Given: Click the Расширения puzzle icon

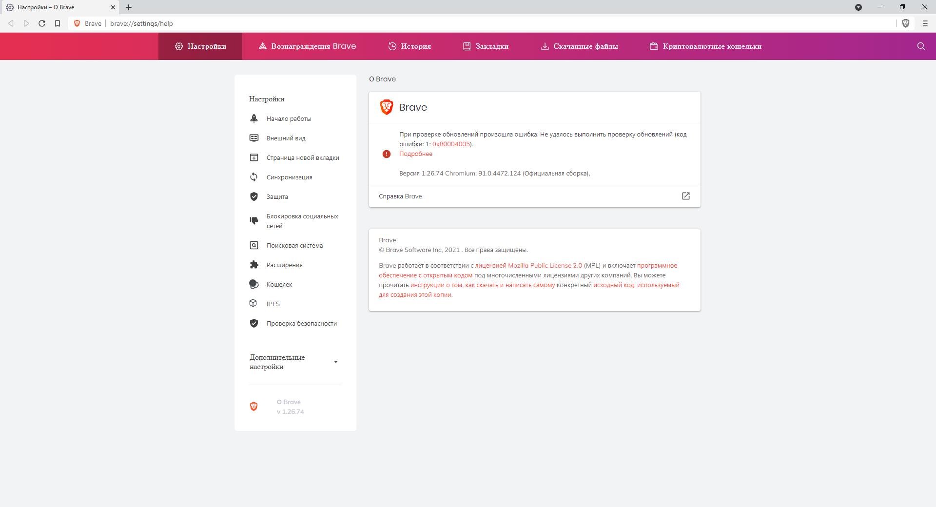Looking at the screenshot, I should point(253,265).
